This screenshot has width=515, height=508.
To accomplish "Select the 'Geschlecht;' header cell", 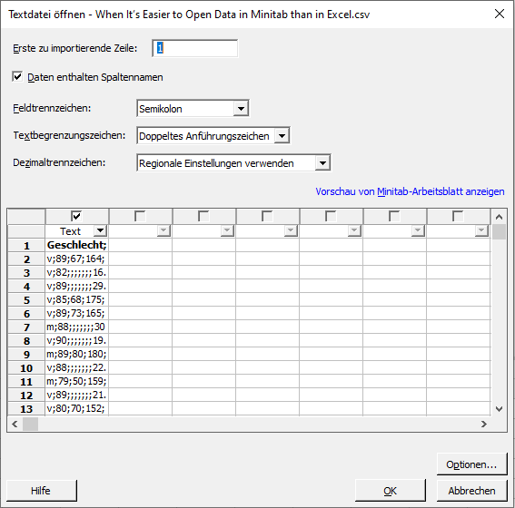I will (76, 245).
